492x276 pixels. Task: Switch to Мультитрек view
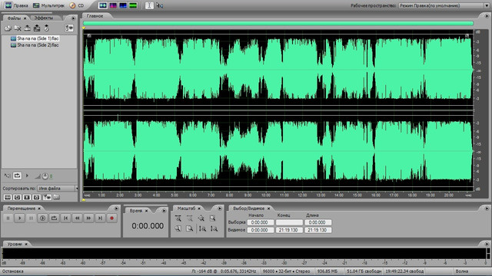(x=48, y=5)
